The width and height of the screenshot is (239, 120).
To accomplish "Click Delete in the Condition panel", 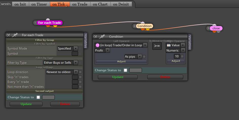I will tap(165, 77).
